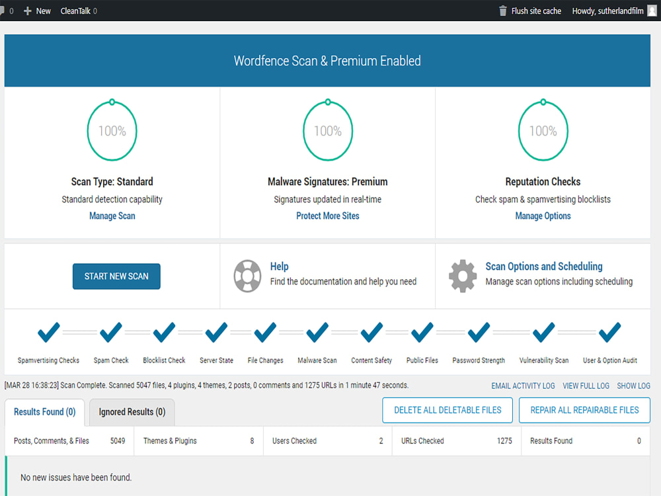The image size is (661, 496).
Task: Click the 'Reputation Checks' heading
Action: click(543, 182)
